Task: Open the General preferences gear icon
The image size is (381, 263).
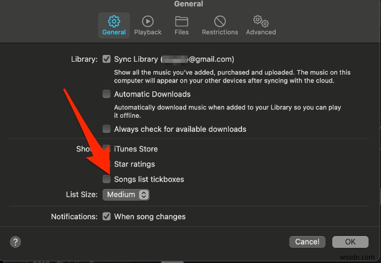Action: pyautogui.click(x=114, y=21)
